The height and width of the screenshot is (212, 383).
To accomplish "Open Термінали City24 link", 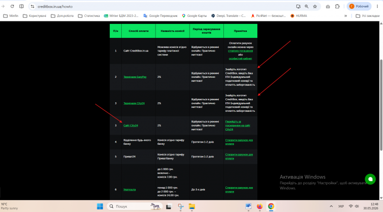I will pyautogui.click(x=134, y=103).
